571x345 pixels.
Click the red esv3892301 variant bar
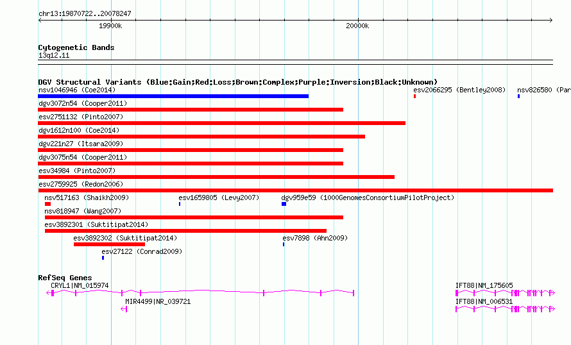185,231
